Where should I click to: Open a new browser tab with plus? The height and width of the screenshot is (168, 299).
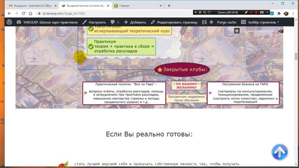[169, 6]
